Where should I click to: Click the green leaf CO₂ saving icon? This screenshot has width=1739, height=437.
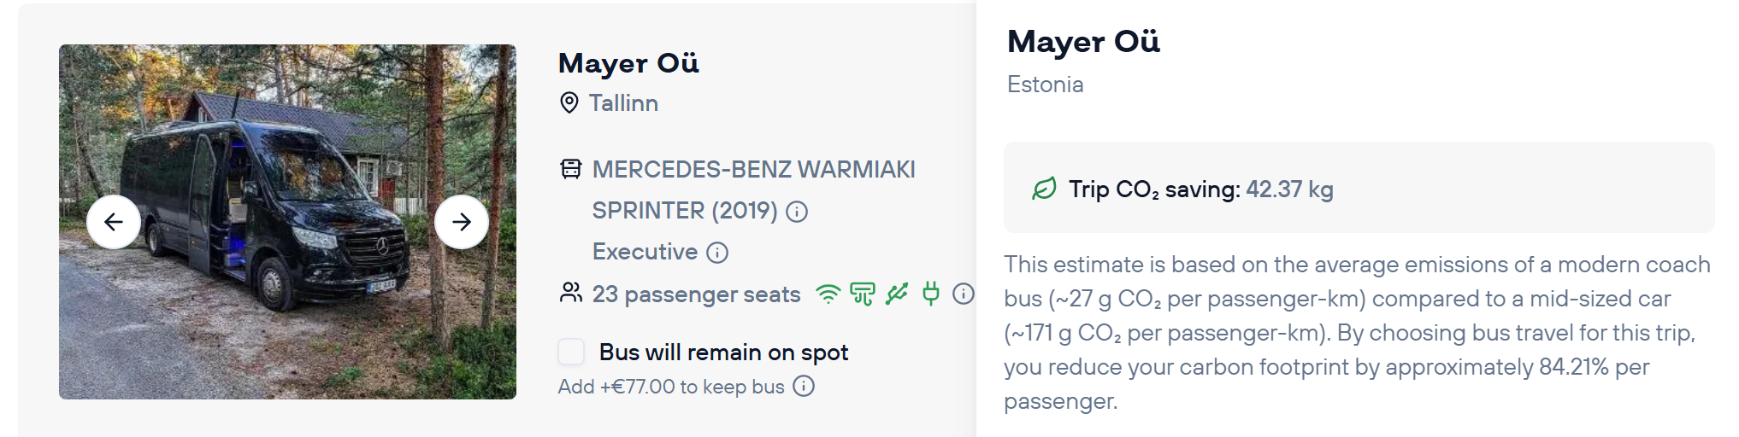1044,189
